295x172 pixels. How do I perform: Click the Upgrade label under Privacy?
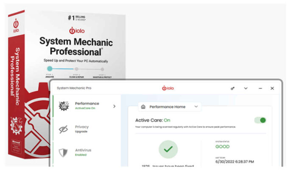click(x=81, y=132)
